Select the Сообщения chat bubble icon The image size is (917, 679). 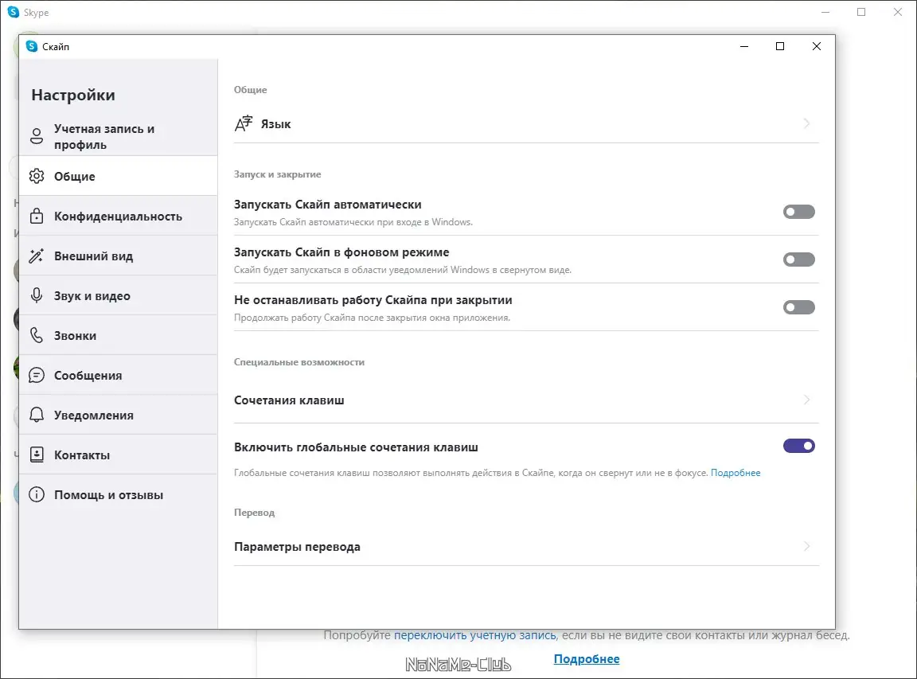tap(37, 375)
